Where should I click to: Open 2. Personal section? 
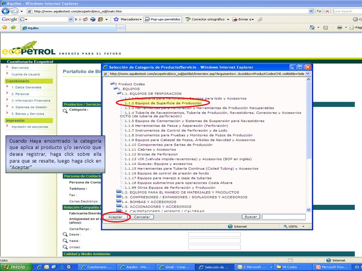click(x=20, y=94)
